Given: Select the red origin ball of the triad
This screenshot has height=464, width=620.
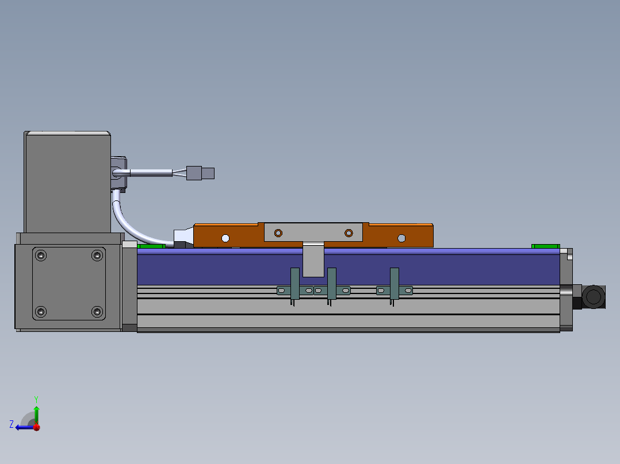Looking at the screenshot, I should (36, 427).
